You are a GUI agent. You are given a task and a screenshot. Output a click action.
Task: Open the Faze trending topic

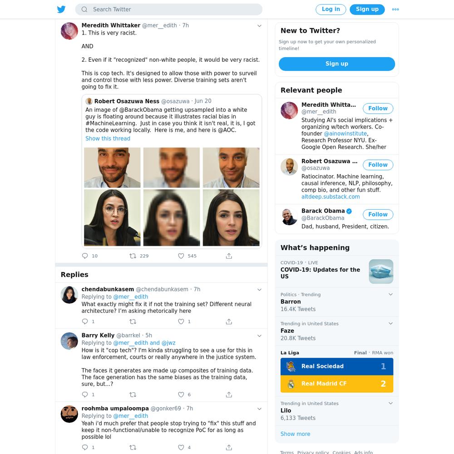337,331
